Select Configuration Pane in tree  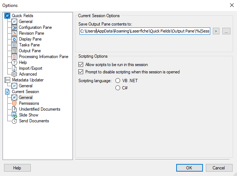[x=35, y=27]
